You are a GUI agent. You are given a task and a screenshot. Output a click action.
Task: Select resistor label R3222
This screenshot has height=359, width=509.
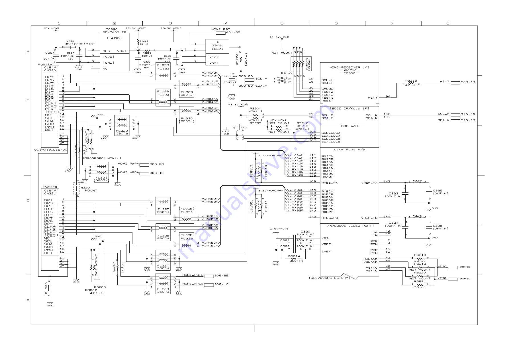click(144, 41)
